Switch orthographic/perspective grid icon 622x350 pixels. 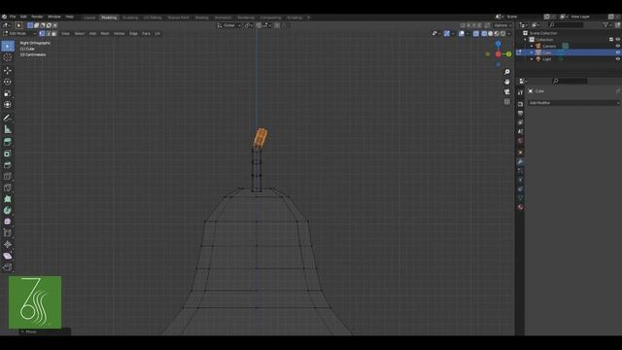coord(507,101)
